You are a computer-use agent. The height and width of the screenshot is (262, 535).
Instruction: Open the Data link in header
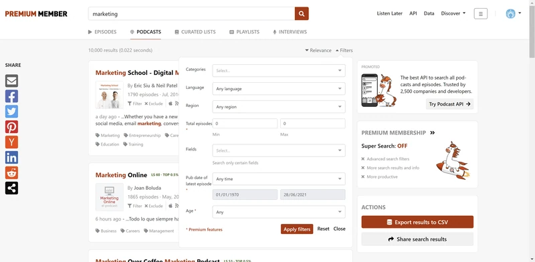pyautogui.click(x=429, y=13)
